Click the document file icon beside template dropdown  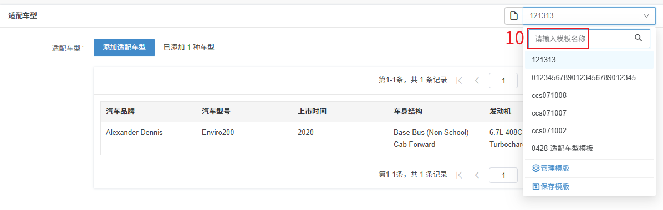[x=514, y=16]
